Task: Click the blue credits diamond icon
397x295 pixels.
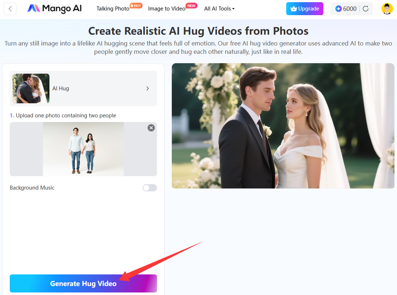Action: [x=338, y=9]
